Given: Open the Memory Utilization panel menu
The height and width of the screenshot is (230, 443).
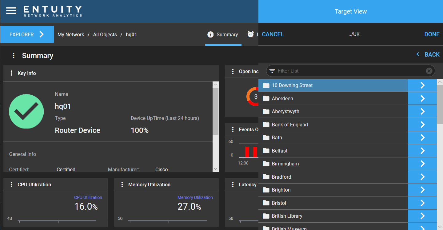Looking at the screenshot, I should 122,184.
